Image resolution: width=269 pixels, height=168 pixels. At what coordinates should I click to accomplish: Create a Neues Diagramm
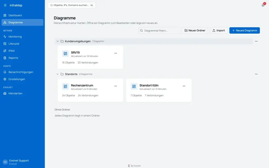pyautogui.click(x=245, y=30)
